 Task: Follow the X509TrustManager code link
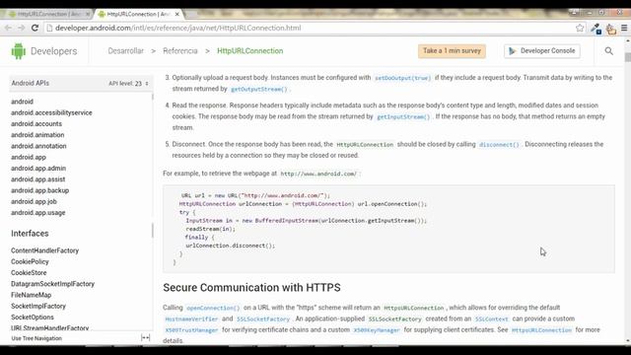click(x=191, y=330)
